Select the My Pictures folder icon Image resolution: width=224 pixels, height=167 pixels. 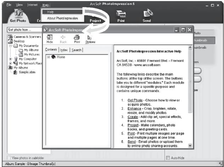pos(21,54)
